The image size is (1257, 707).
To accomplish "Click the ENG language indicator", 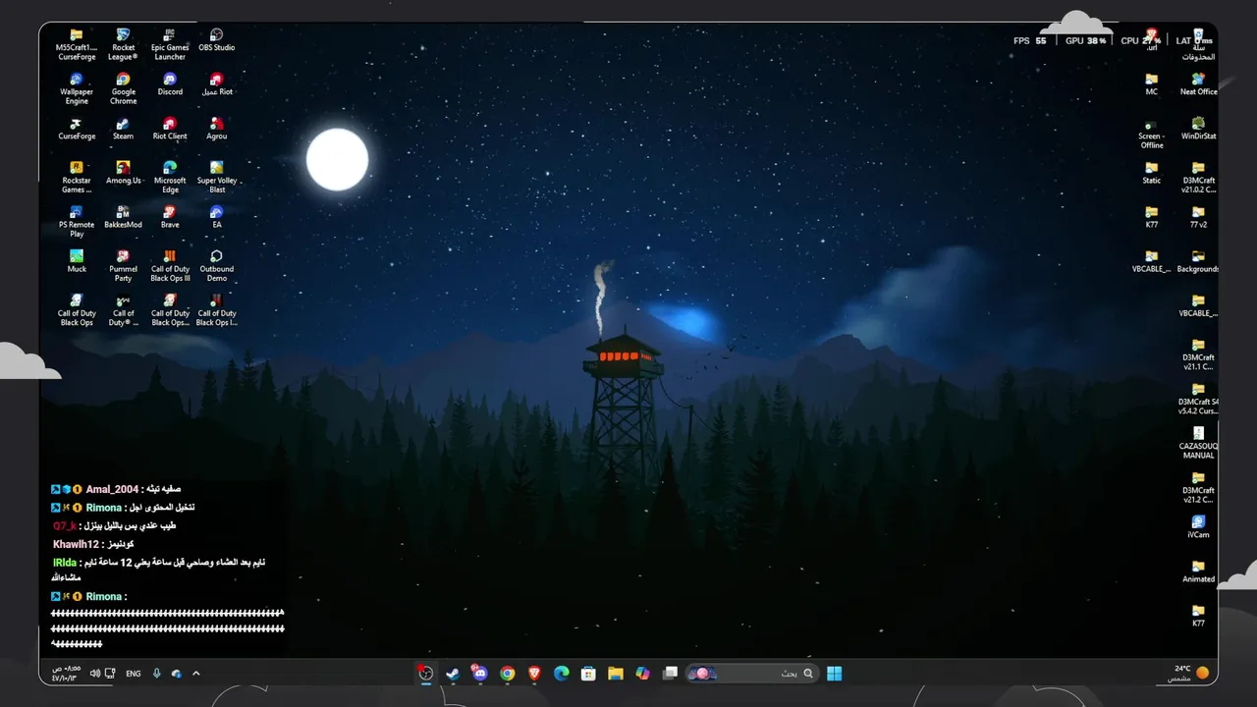I will [x=134, y=674].
